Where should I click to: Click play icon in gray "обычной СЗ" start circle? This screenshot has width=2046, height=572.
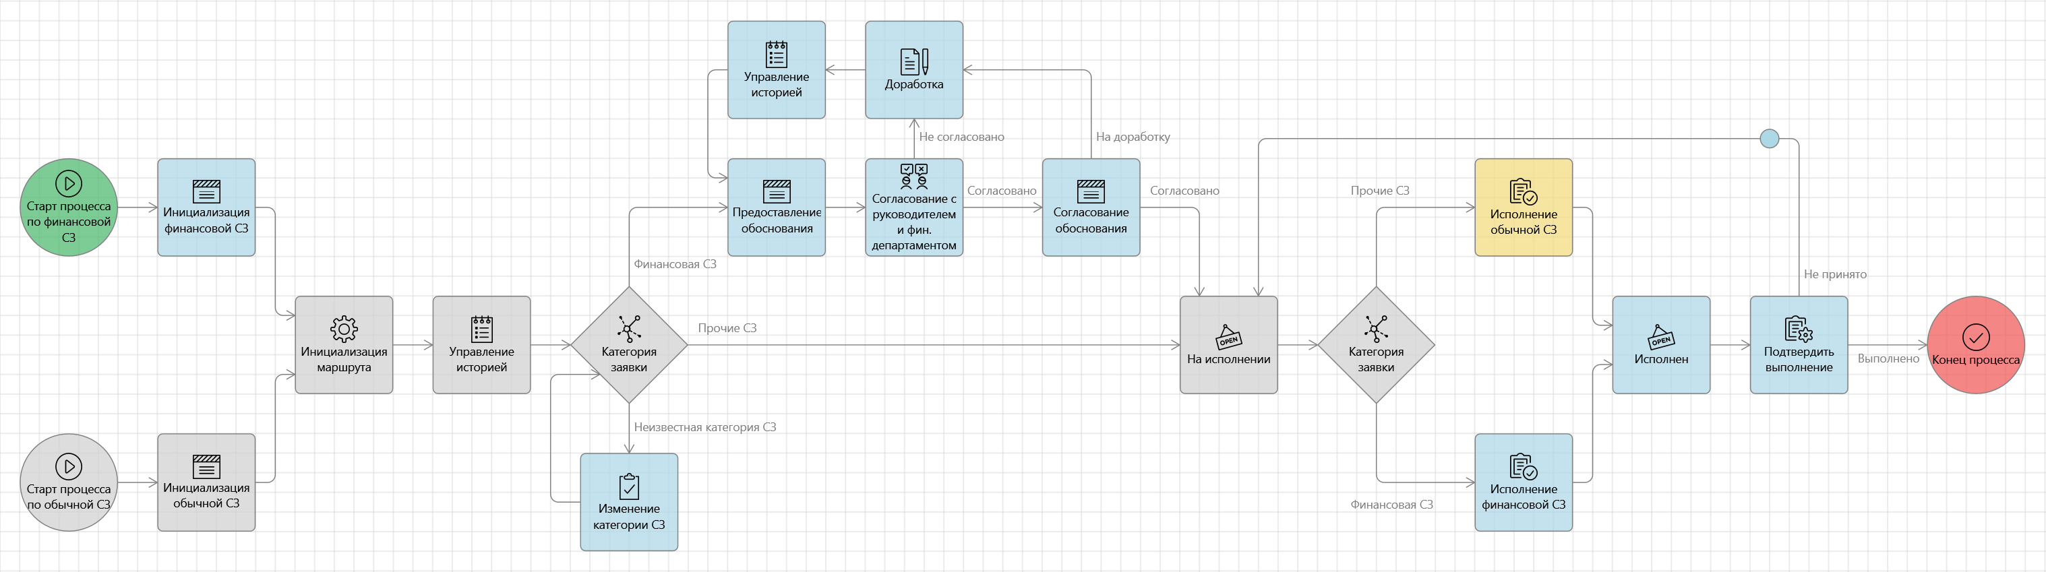(x=68, y=466)
